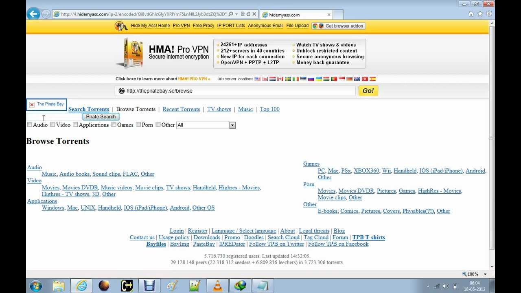
Task: Click the scrollbar down arrow
Action: (492, 267)
